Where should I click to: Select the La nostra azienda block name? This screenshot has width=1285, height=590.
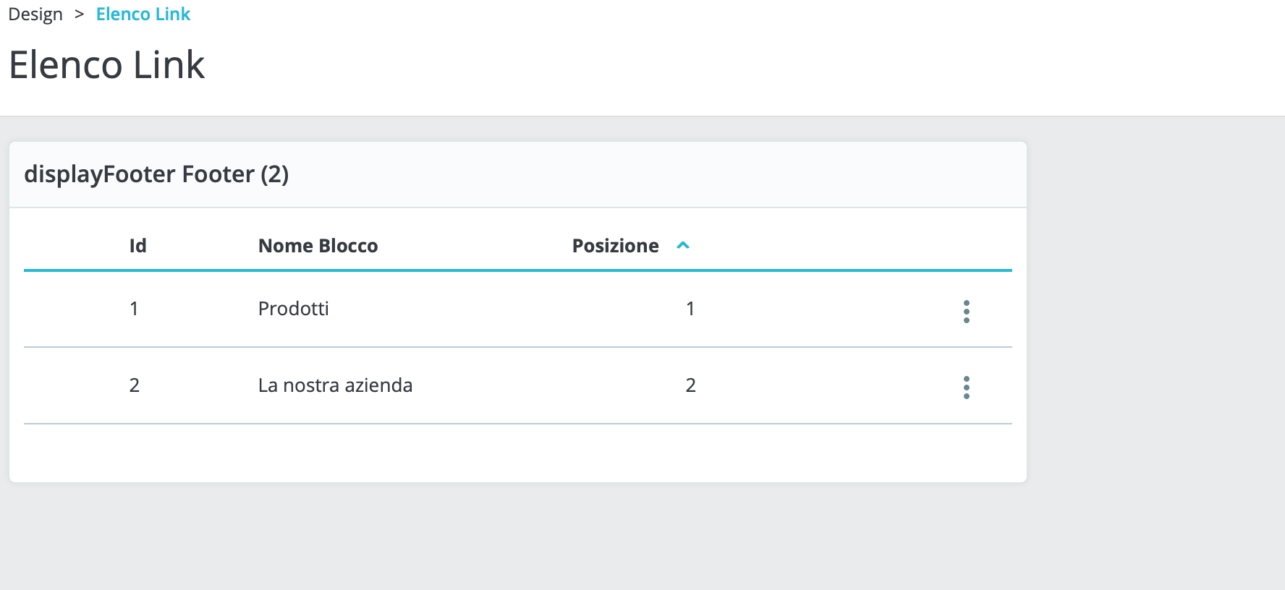[335, 385]
